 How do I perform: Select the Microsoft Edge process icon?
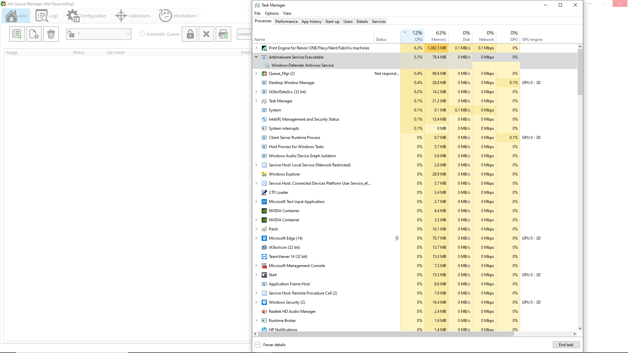tap(264, 238)
